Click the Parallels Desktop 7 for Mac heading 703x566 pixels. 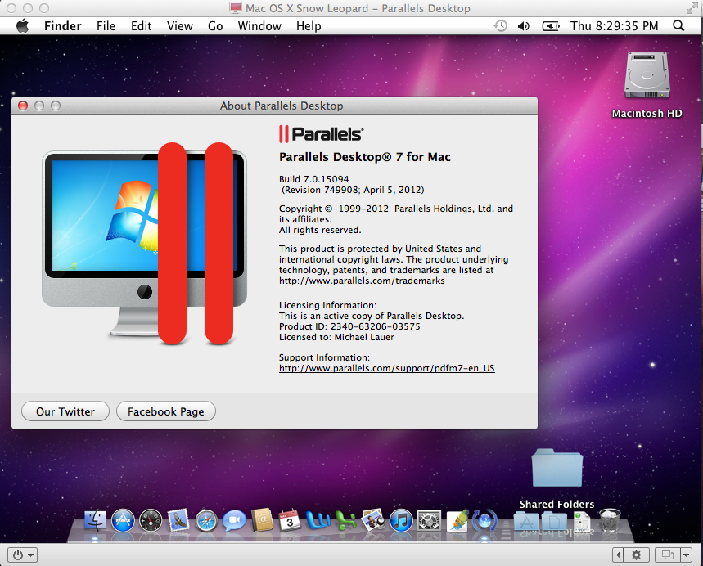click(364, 157)
